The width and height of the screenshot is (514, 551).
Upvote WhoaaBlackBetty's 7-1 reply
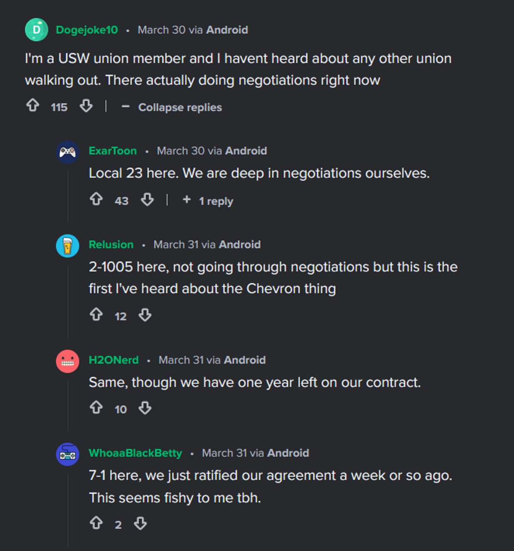[96, 523]
